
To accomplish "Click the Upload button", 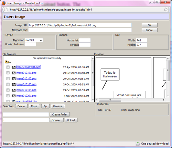I will 71,120.
